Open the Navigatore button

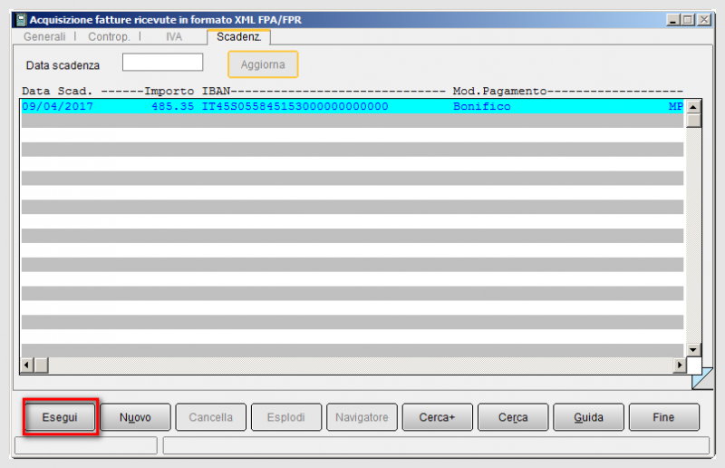pyautogui.click(x=362, y=417)
